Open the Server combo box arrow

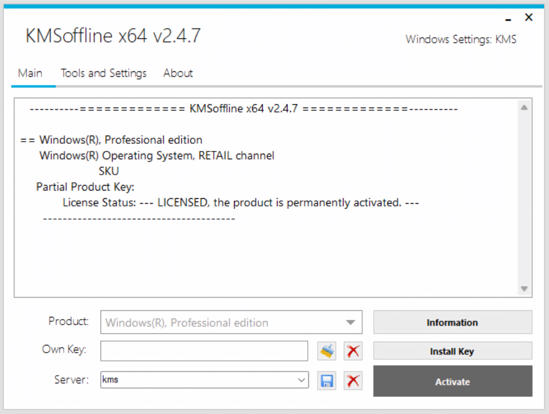[x=301, y=380]
